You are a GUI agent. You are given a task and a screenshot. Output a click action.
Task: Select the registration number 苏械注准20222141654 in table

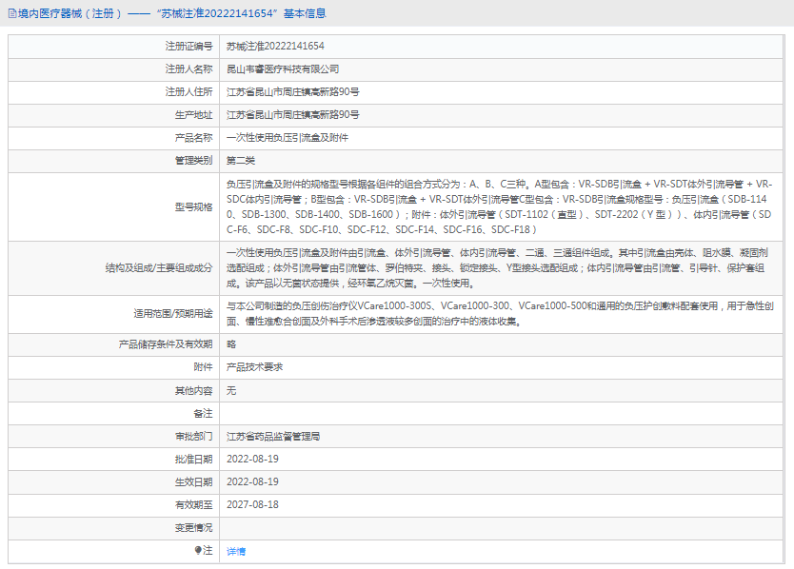point(275,46)
